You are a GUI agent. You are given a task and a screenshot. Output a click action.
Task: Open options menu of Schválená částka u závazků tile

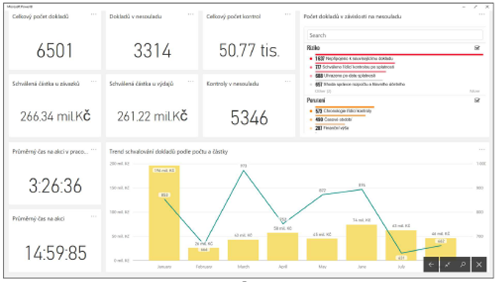click(x=93, y=82)
